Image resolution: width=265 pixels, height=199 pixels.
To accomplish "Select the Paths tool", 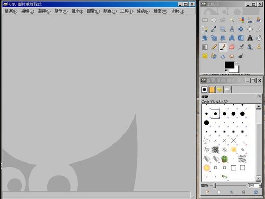I will coord(205,29).
